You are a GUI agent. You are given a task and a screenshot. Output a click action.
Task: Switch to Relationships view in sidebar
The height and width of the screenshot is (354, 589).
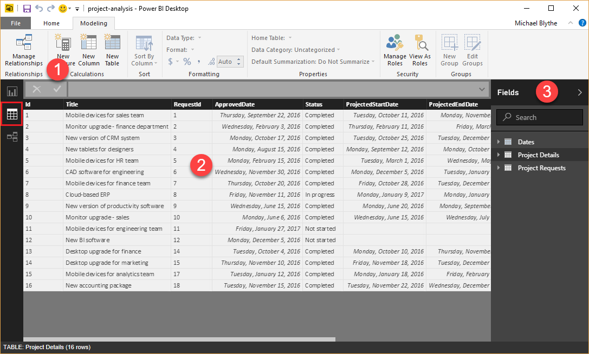12,137
